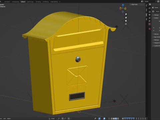This screenshot has width=160, height=120.
Task: Click the Zoom magnifier viewport icon
Action: pos(126,14)
